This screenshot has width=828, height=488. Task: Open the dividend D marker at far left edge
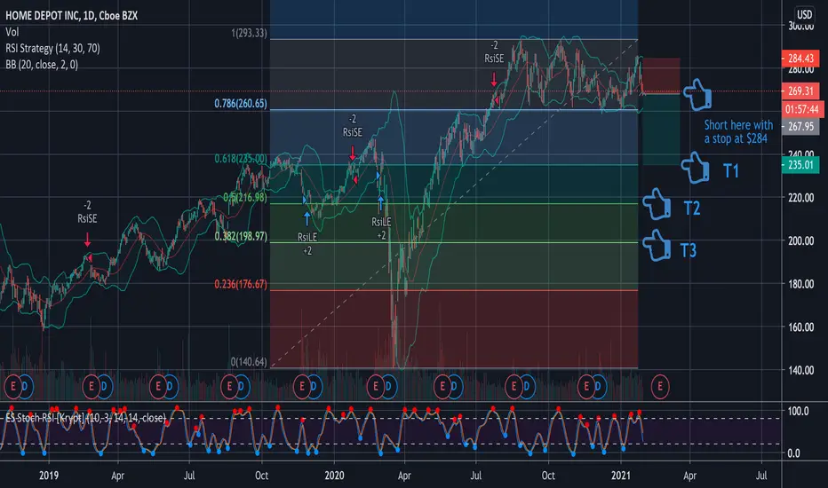click(25, 387)
